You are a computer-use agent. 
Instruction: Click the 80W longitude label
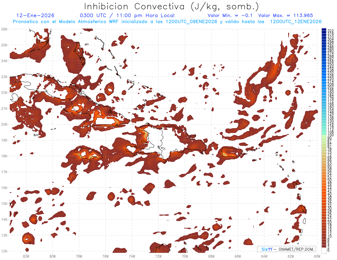click(53, 256)
